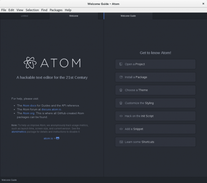Expand the Add a Snippet section
The width and height of the screenshot is (207, 183).
point(155,129)
